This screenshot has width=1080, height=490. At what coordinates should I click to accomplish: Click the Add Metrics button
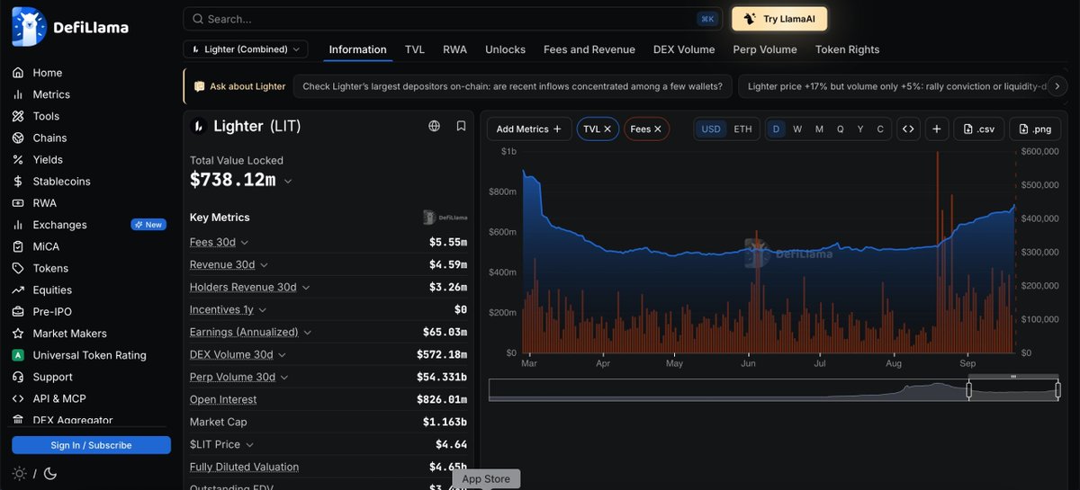(x=528, y=129)
